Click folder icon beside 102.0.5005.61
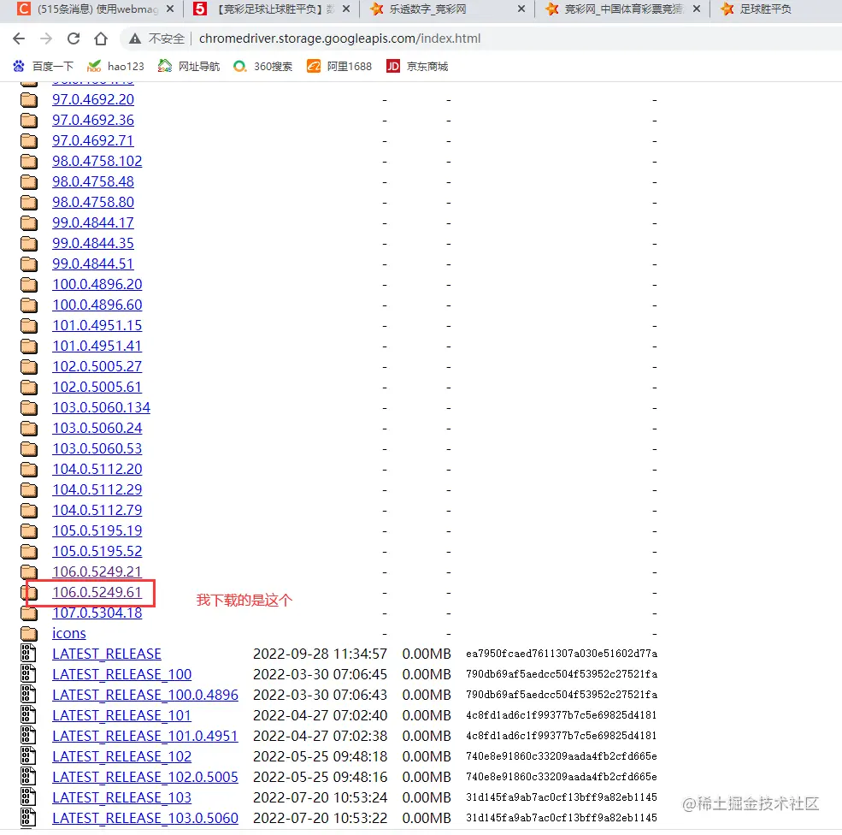The width and height of the screenshot is (842, 835). [x=29, y=387]
